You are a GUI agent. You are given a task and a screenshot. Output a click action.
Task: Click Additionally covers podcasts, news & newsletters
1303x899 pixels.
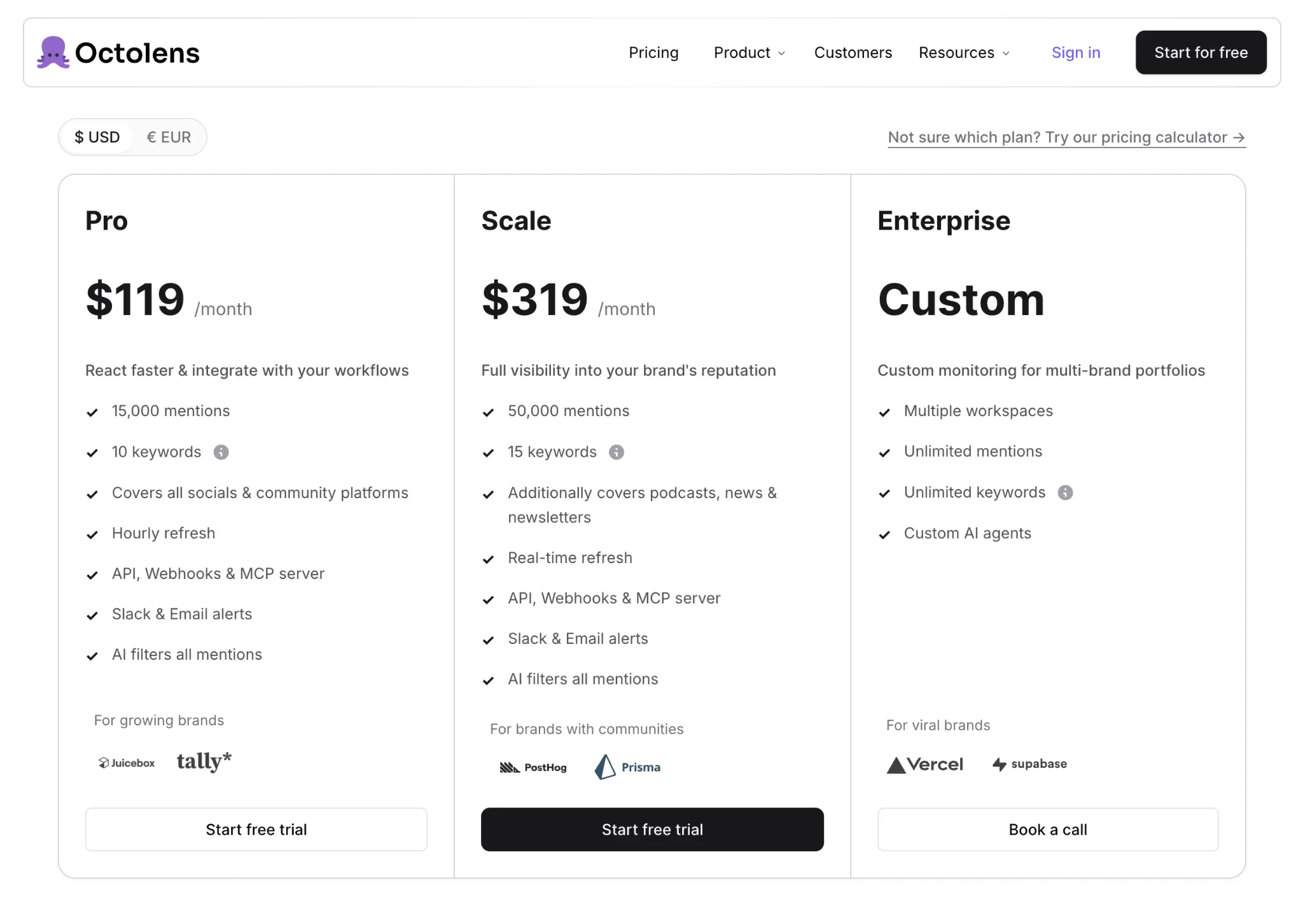tap(642, 505)
